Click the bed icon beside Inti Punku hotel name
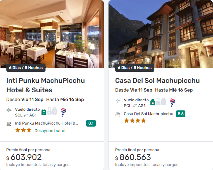The width and height of the screenshot is (213, 170). (x=9, y=124)
